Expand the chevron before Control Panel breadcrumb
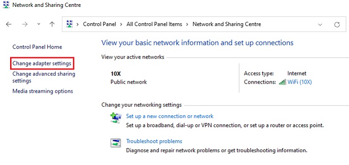 (x=78, y=24)
